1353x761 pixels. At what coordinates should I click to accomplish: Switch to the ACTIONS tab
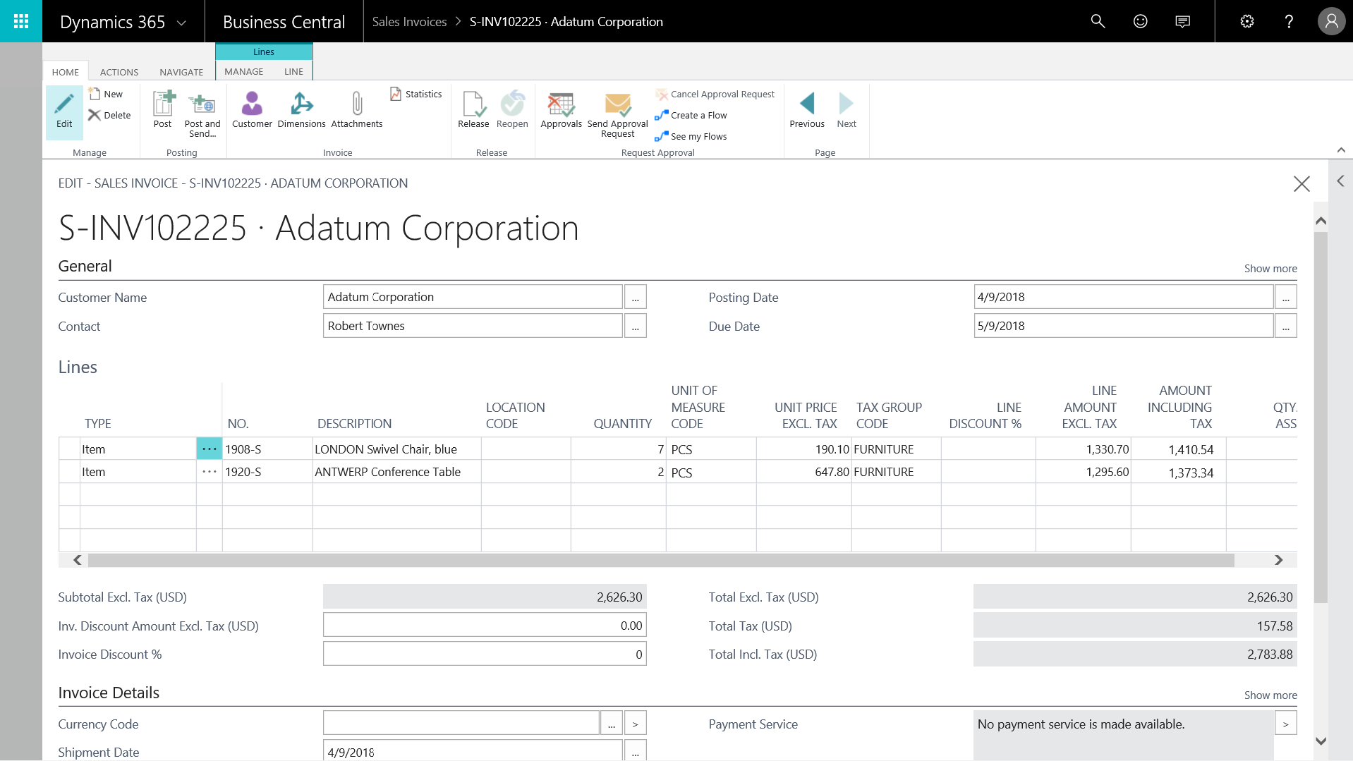[119, 72]
